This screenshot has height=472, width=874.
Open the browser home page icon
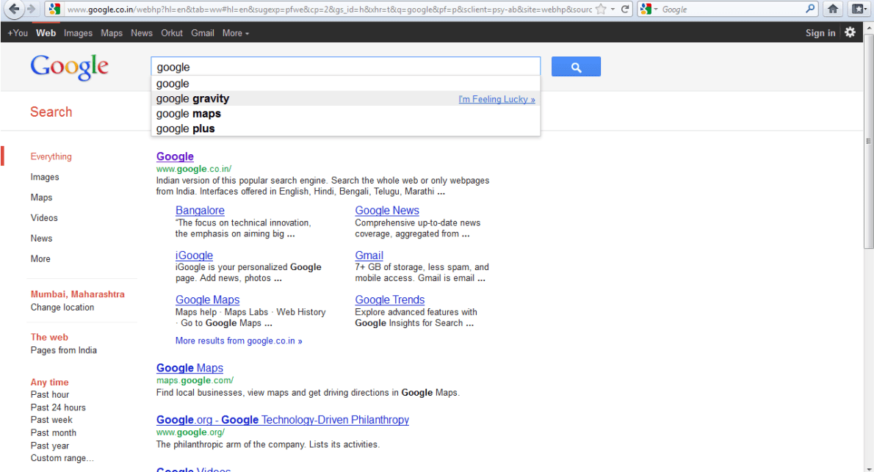tap(834, 10)
